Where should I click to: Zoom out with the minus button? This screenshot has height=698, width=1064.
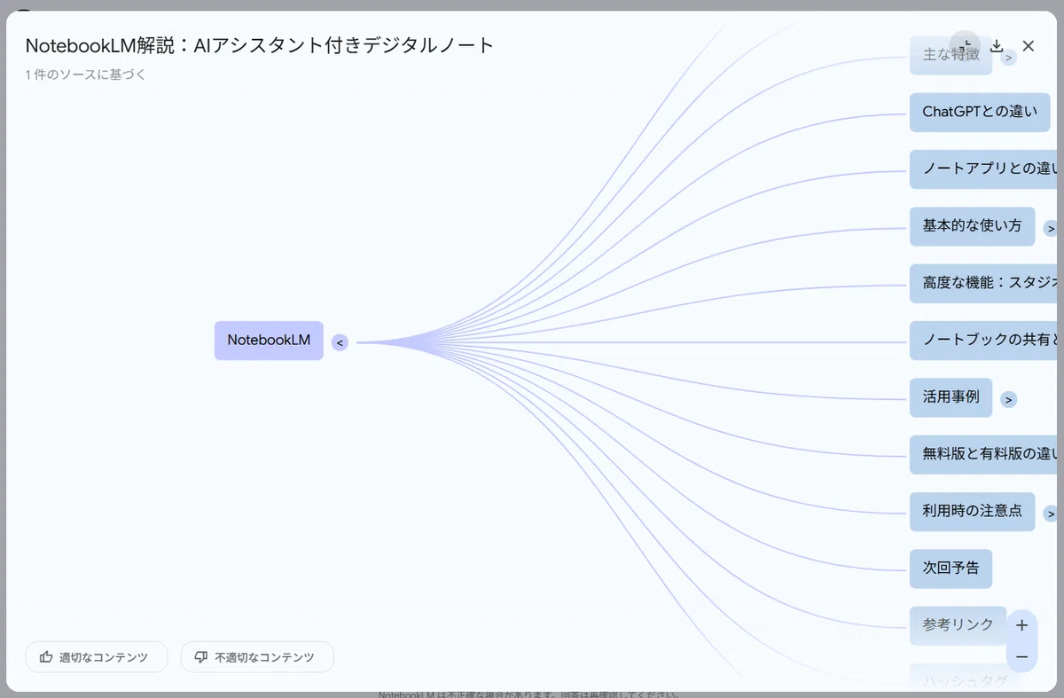[x=1021, y=657]
